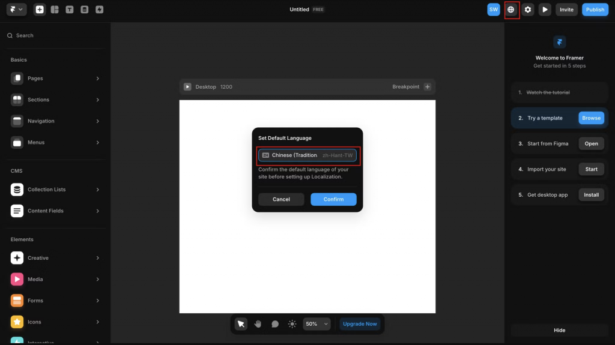Screen dimensions: 615x345
Task: Click the Invite button
Action: click(x=566, y=10)
